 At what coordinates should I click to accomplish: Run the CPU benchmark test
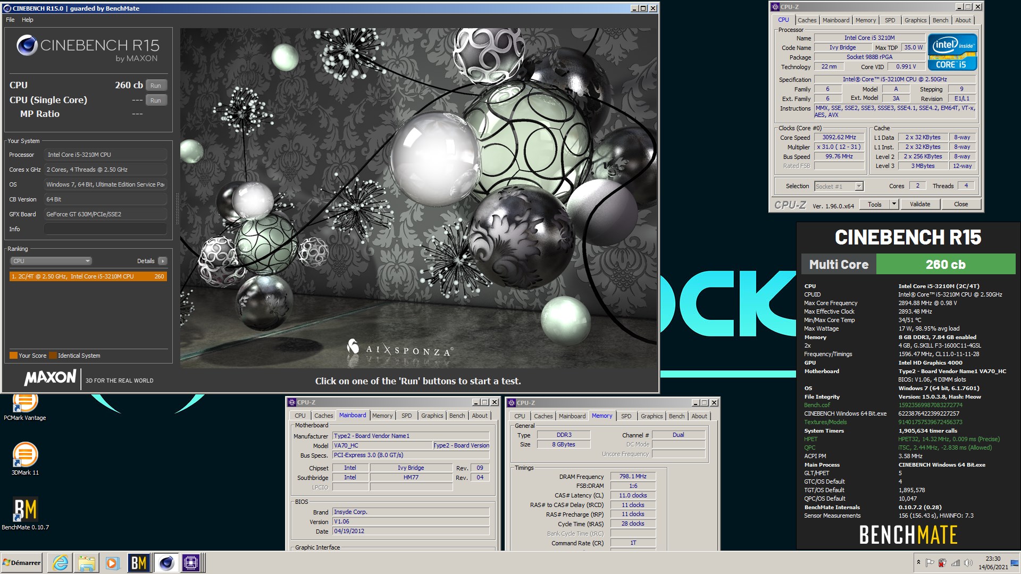(x=156, y=86)
